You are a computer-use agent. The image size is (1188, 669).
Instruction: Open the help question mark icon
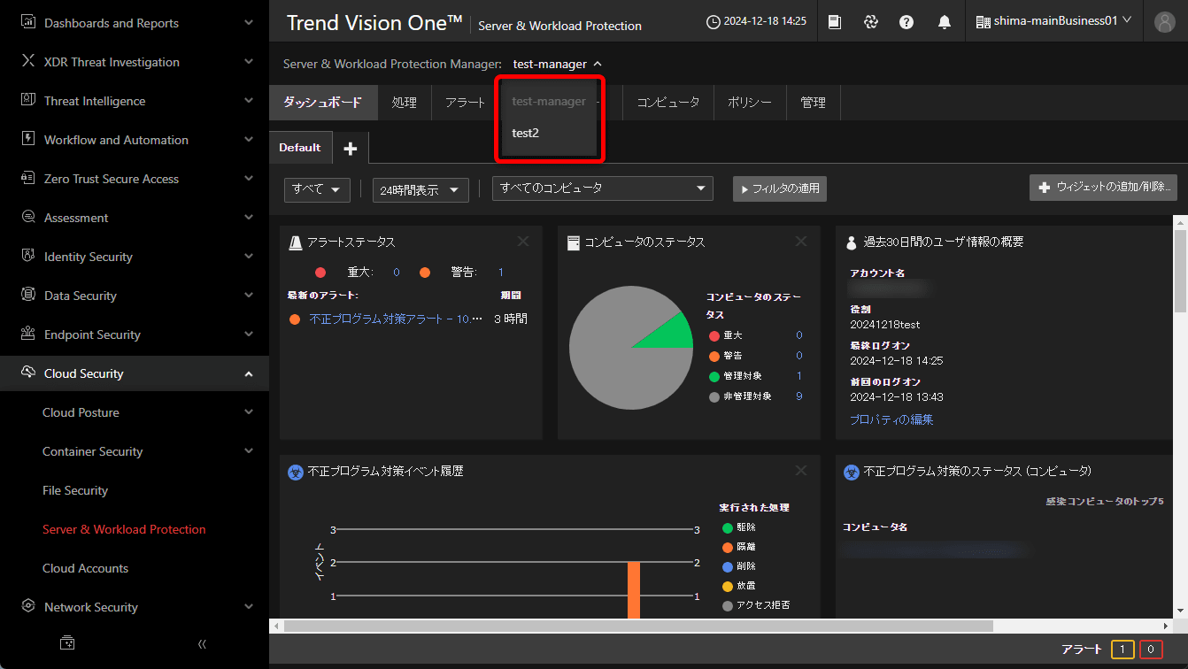906,22
